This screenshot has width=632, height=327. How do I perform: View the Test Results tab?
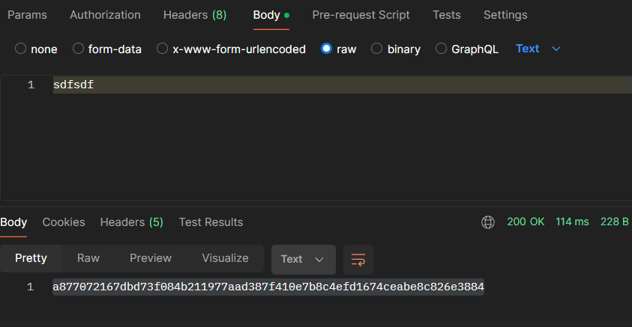tap(211, 222)
